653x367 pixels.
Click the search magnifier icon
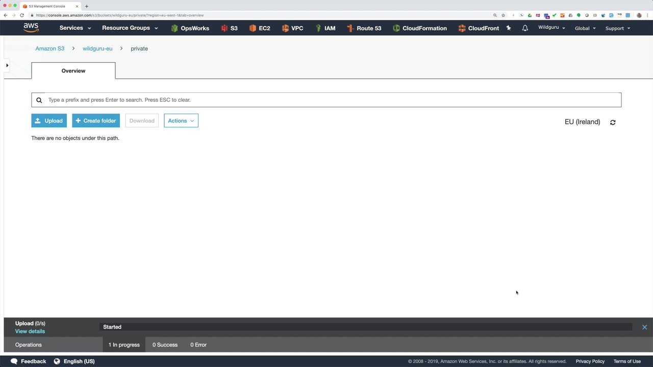pyautogui.click(x=39, y=100)
